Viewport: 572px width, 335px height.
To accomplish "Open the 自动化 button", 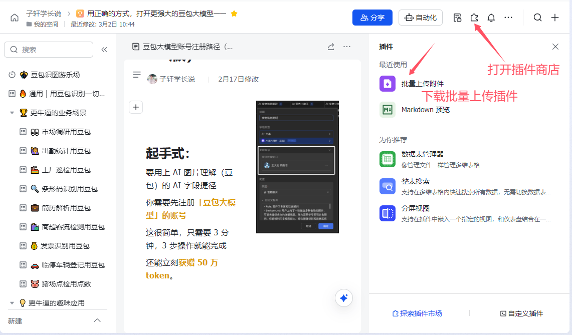I will tap(421, 18).
